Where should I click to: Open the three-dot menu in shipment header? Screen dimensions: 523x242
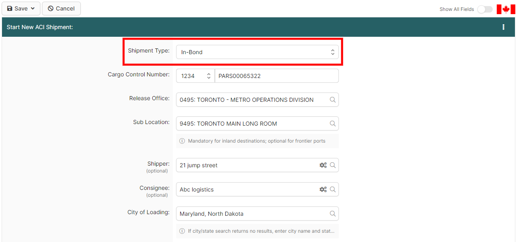[x=503, y=27]
